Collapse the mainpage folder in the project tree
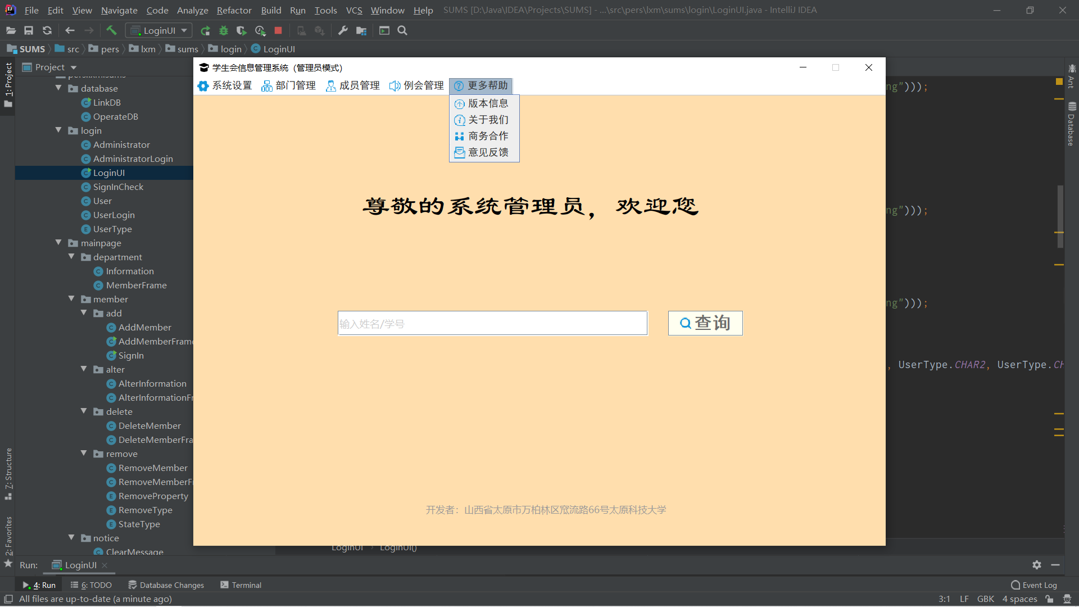Image resolution: width=1079 pixels, height=607 pixels. pyautogui.click(x=58, y=243)
